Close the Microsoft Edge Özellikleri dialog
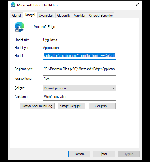150x162 pixels. 137,5
